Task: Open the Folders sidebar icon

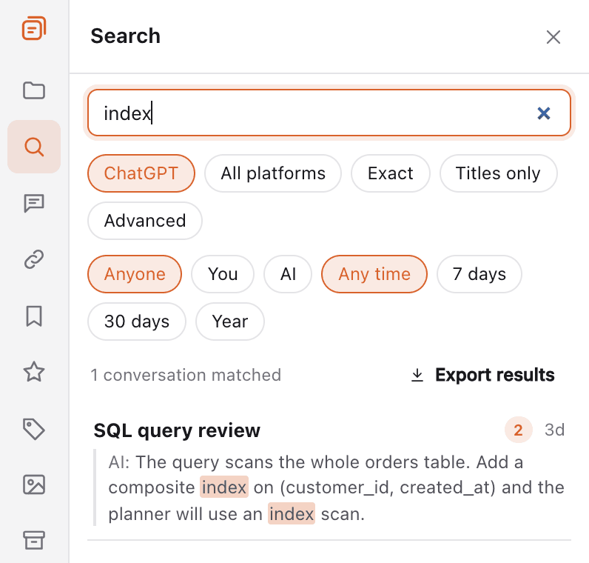Action: (34, 90)
